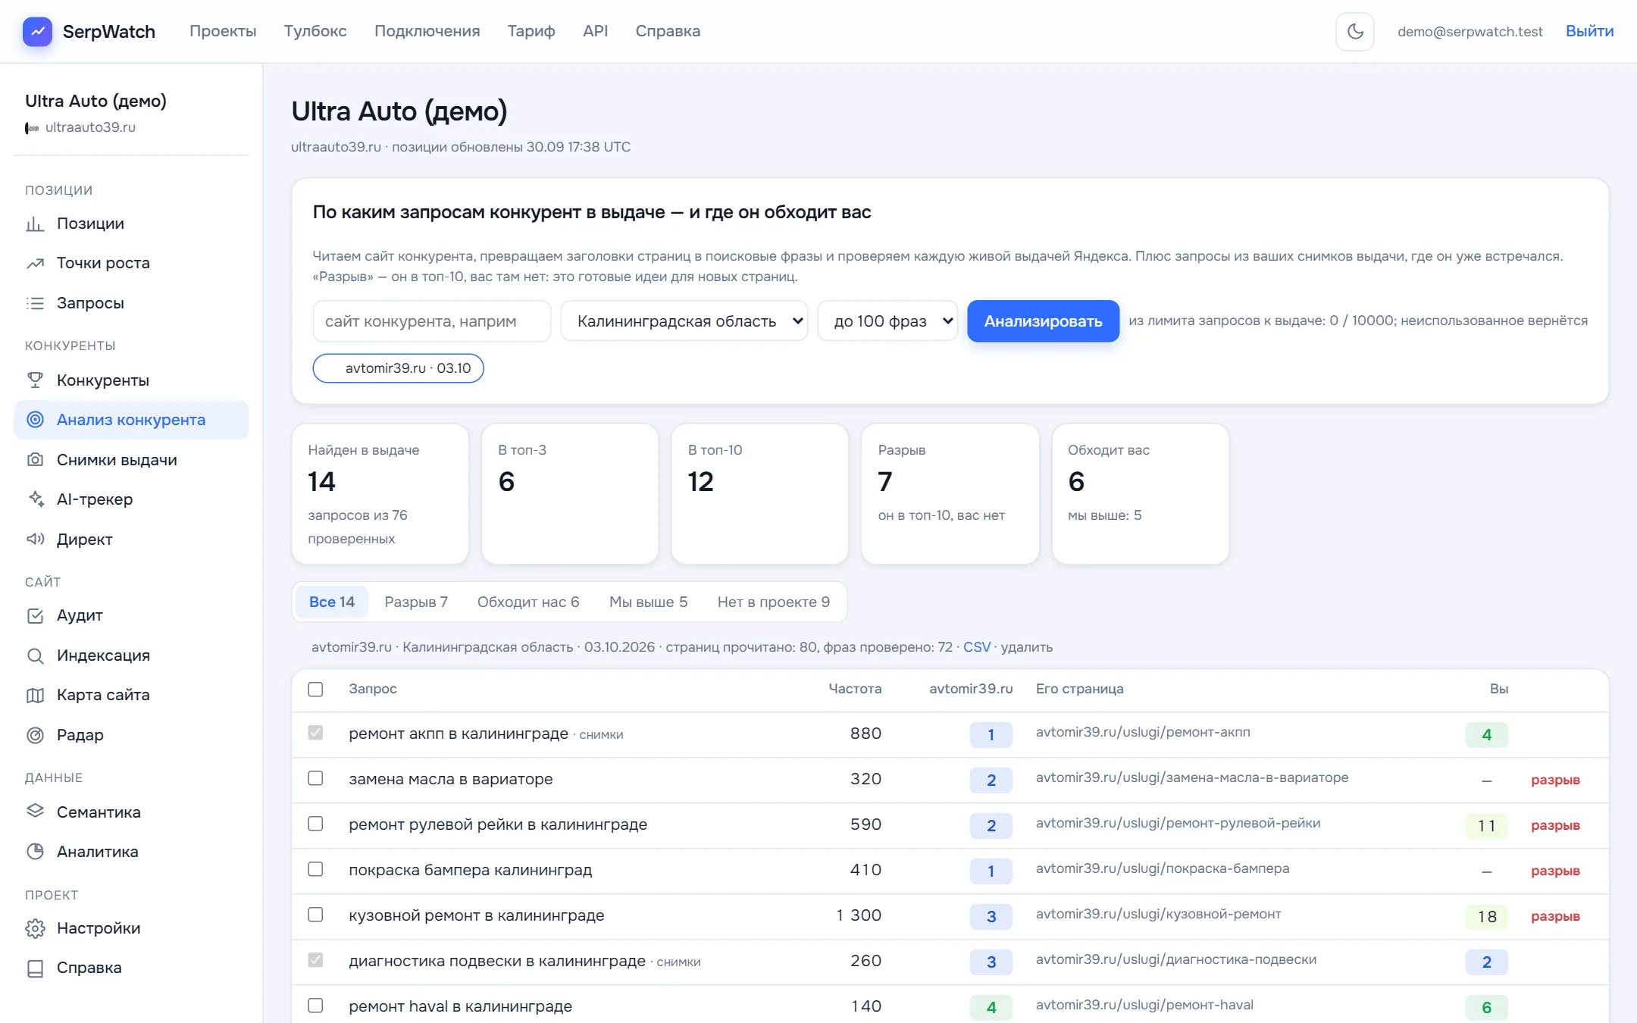Check the кузовной ремонт в калининграде row
Image resolution: width=1637 pixels, height=1023 pixels.
tap(315, 915)
